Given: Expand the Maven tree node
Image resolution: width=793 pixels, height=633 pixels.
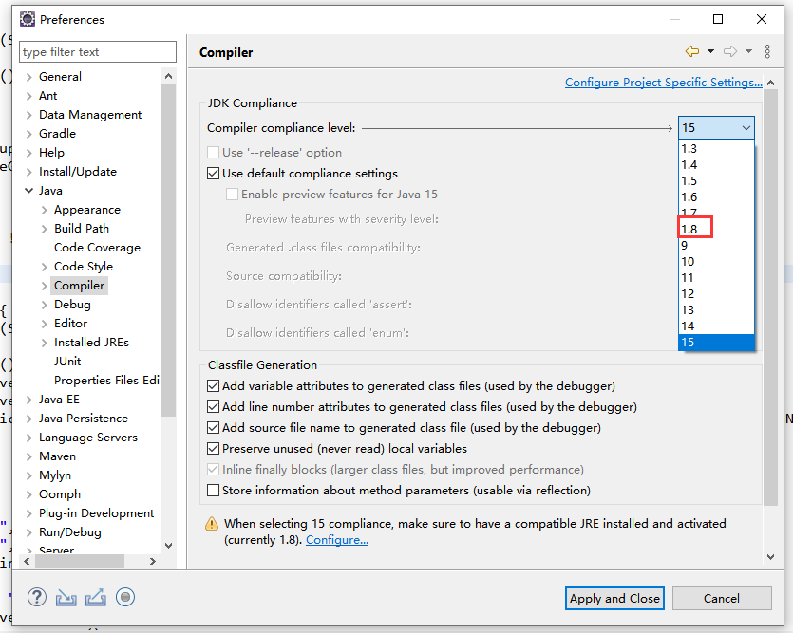Looking at the screenshot, I should point(29,456).
